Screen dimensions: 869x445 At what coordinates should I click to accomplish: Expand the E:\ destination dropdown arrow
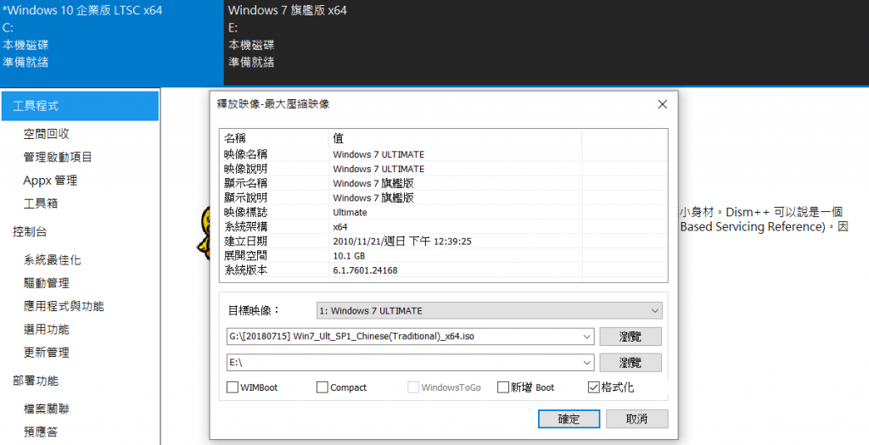(587, 363)
